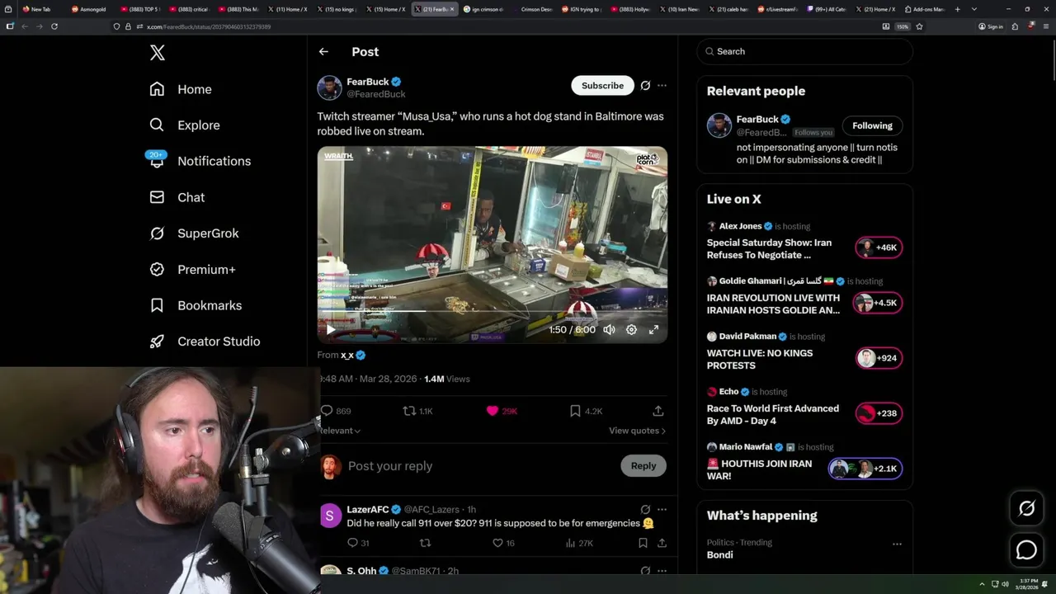This screenshot has height=594, width=1056.
Task: Enter video fullscreen
Action: pos(653,329)
